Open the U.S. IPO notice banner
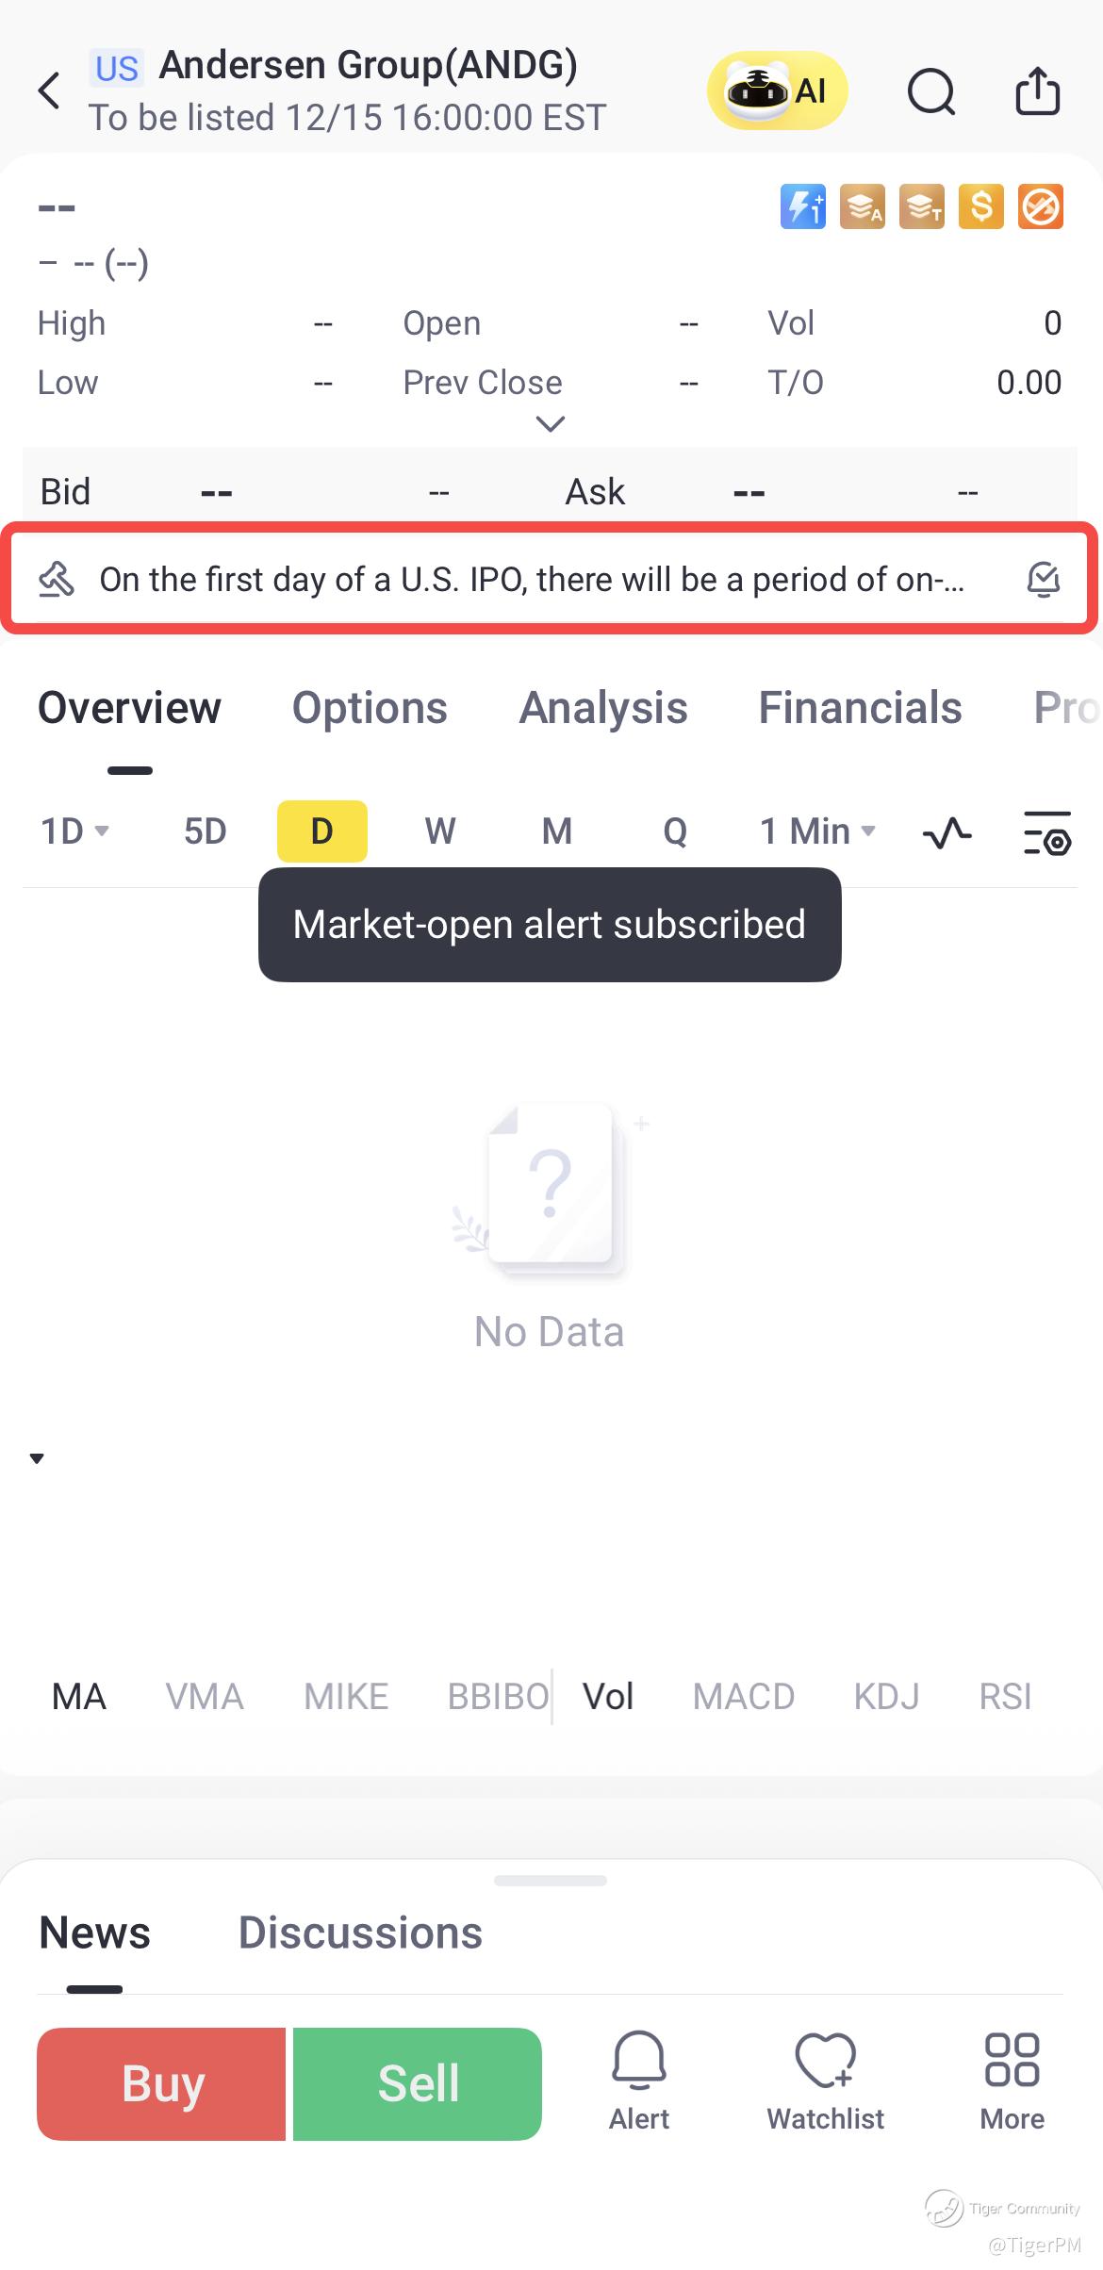Screen dimensions: 1103x2270 (x=531, y=580)
